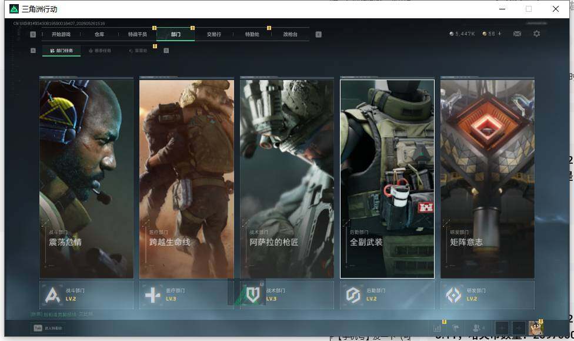
Task: Switch to the 仓库 tab
Action: tap(99, 34)
